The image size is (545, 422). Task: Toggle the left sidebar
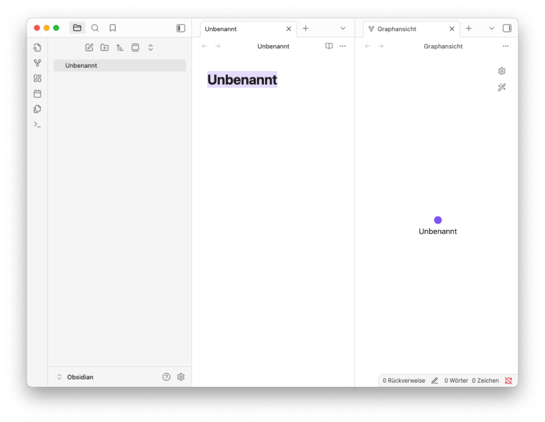(x=181, y=28)
